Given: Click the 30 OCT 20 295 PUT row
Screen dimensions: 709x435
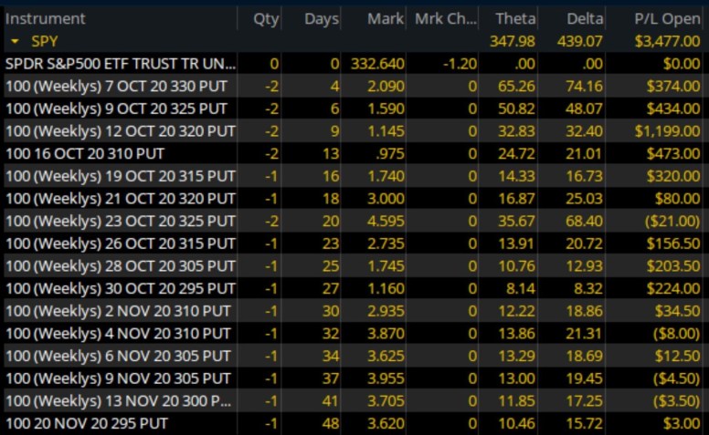Looking at the screenshot, I should click(x=120, y=287).
